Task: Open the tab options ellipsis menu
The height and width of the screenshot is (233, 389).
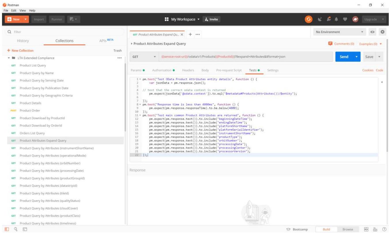Action: 198,35
